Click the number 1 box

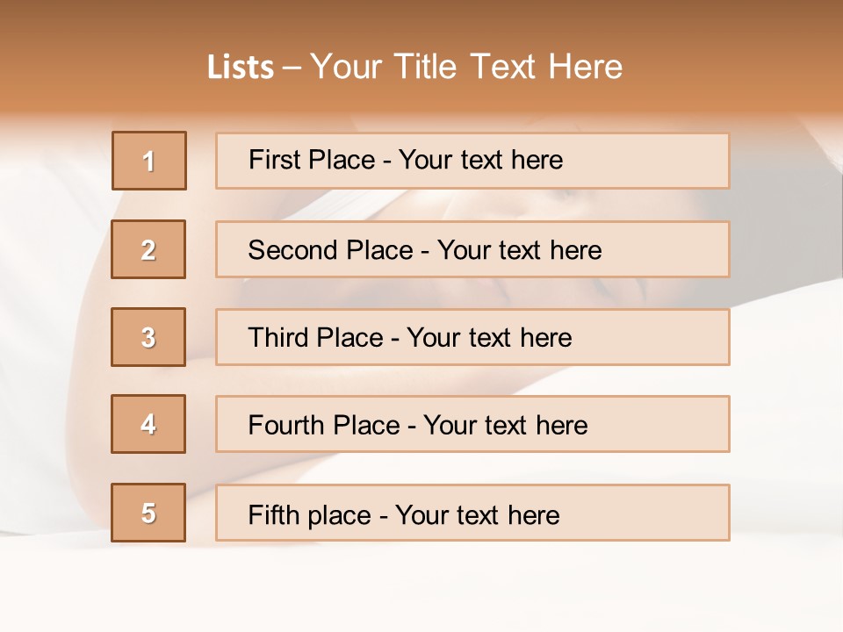pyautogui.click(x=149, y=161)
